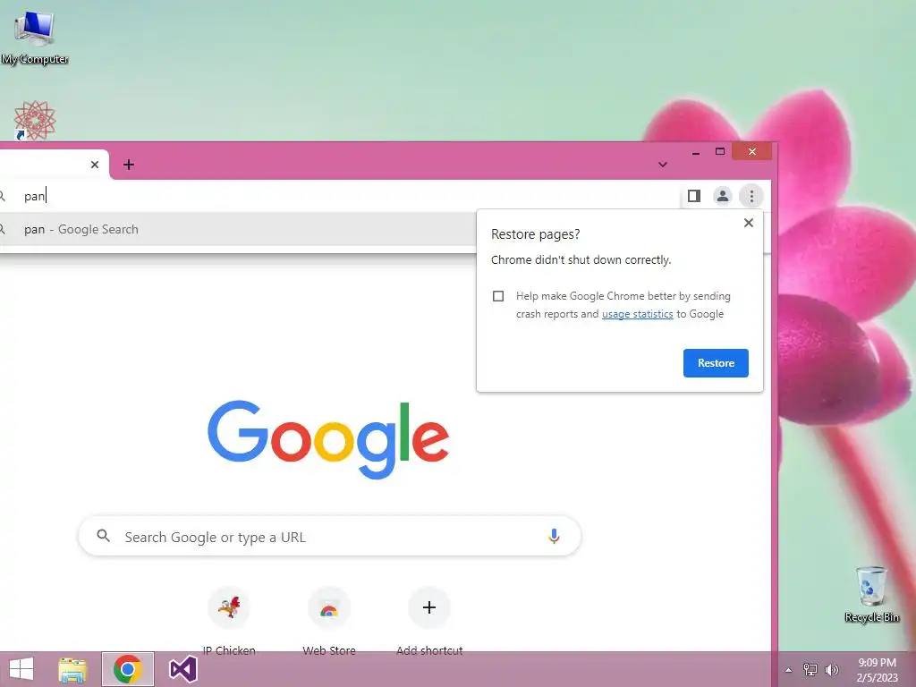This screenshot has height=687, width=916.
Task: Open a new tab with the plus button
Action: pos(129,165)
